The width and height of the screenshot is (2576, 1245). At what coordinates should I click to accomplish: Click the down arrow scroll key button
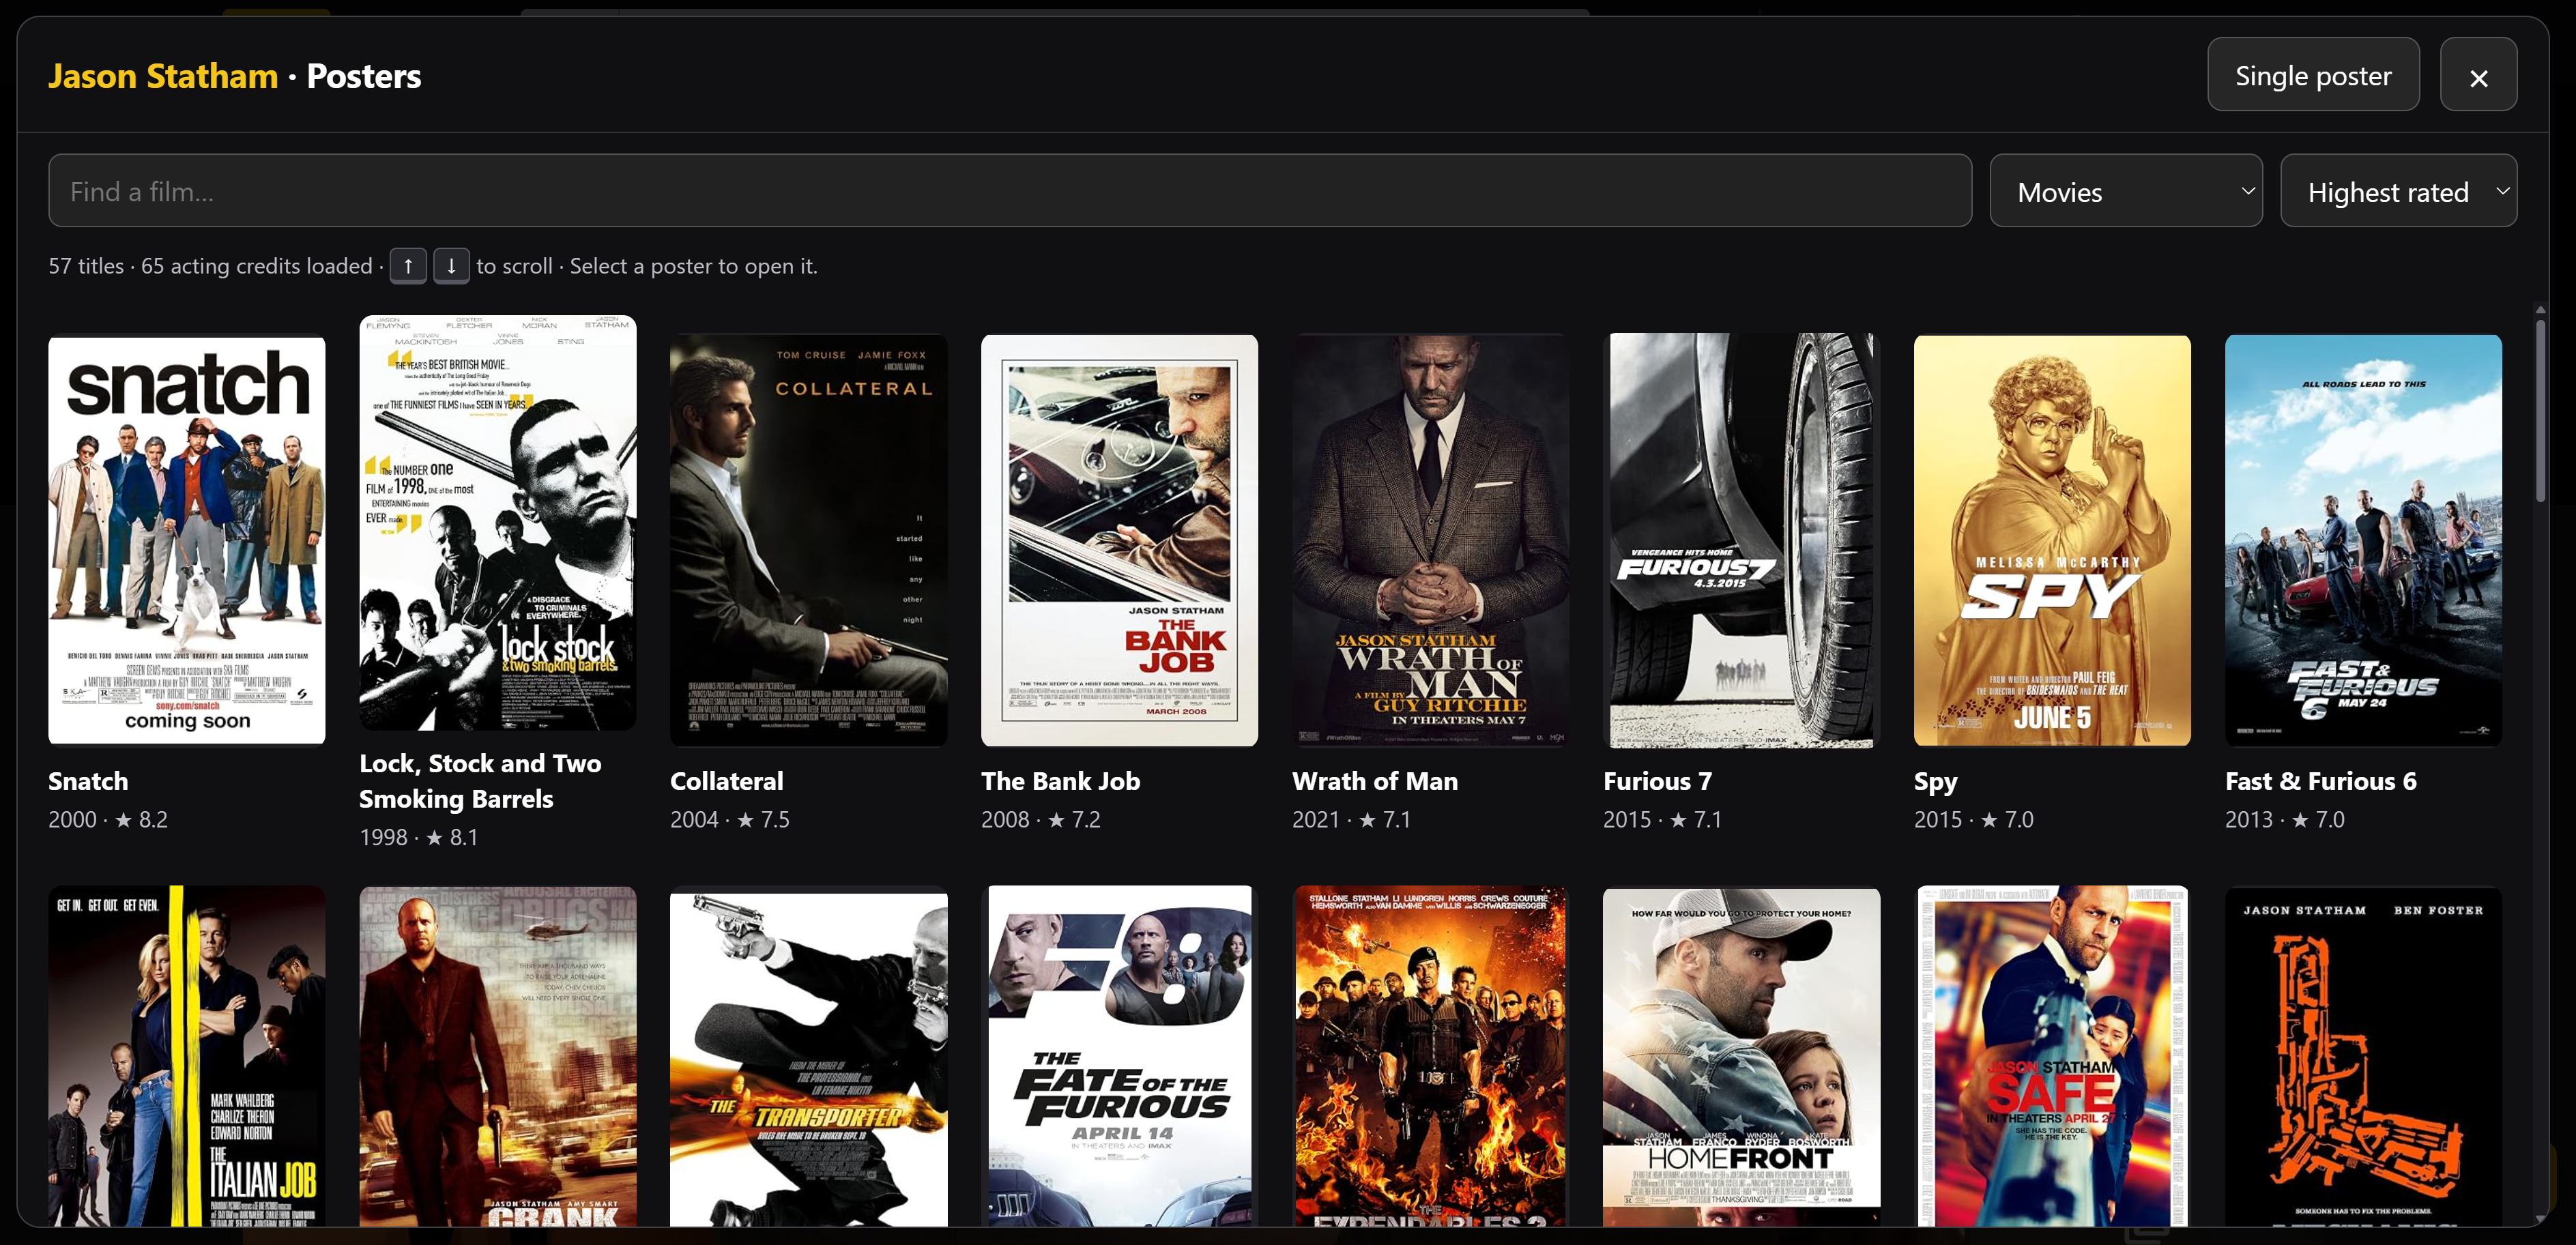[451, 266]
